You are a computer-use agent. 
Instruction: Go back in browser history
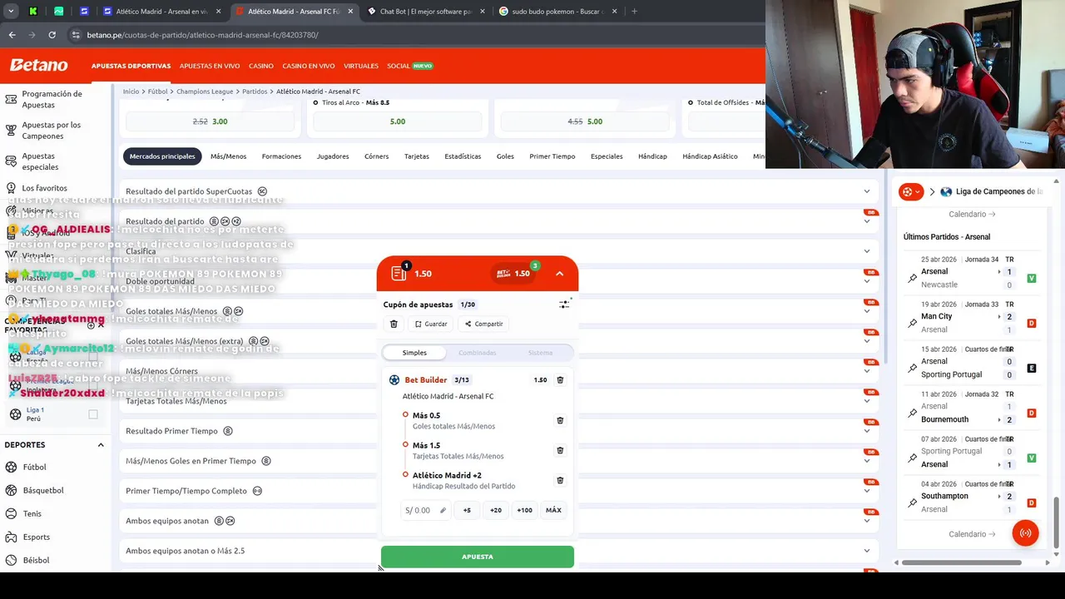[12, 35]
